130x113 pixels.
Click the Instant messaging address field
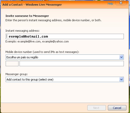pos(65,37)
